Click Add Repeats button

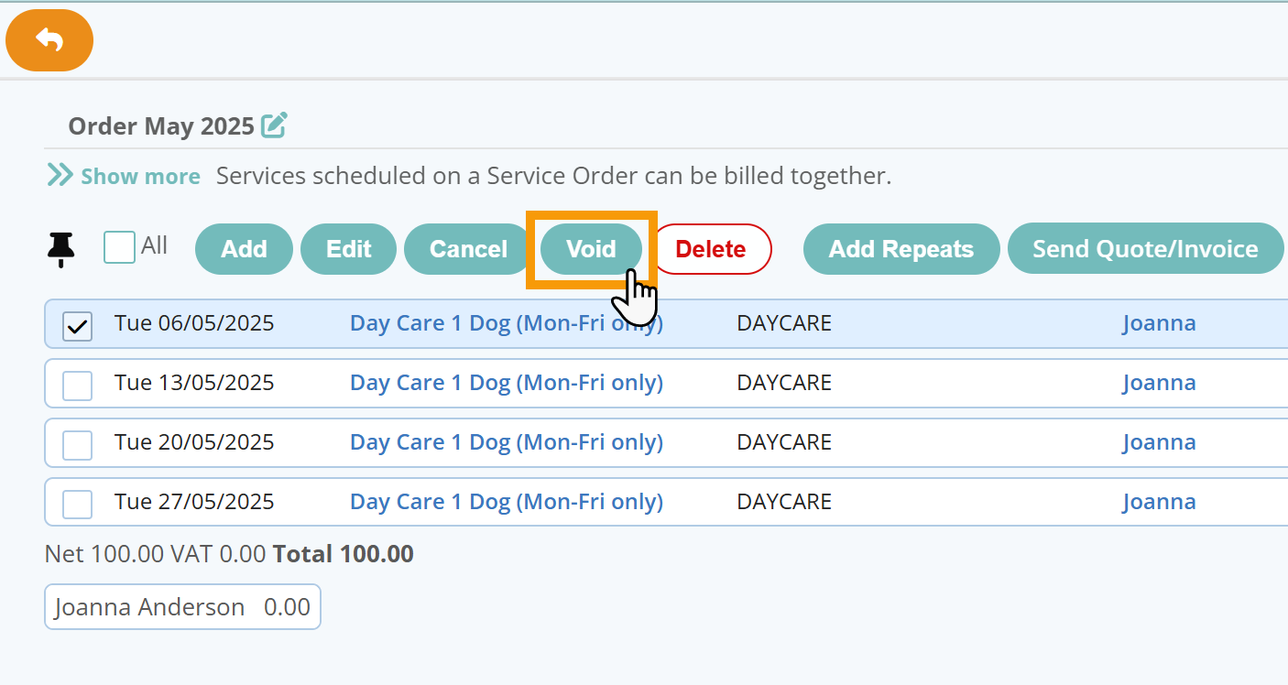(901, 249)
